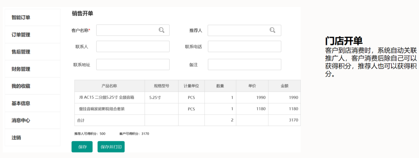This screenshot has width=419, height=158.
Task: Click the 壁挂音响家庭影院组合套装 product cell
Action: pos(102,109)
